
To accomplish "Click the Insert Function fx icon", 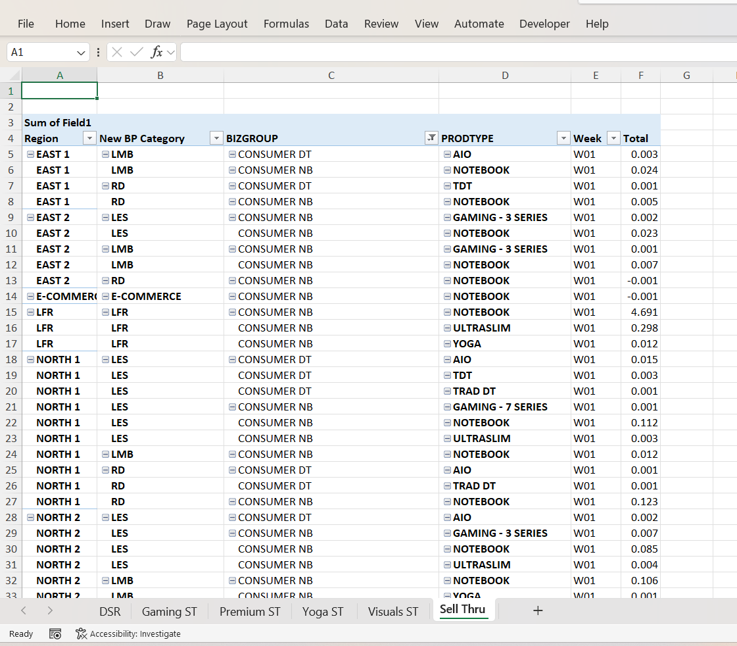I will pos(156,52).
